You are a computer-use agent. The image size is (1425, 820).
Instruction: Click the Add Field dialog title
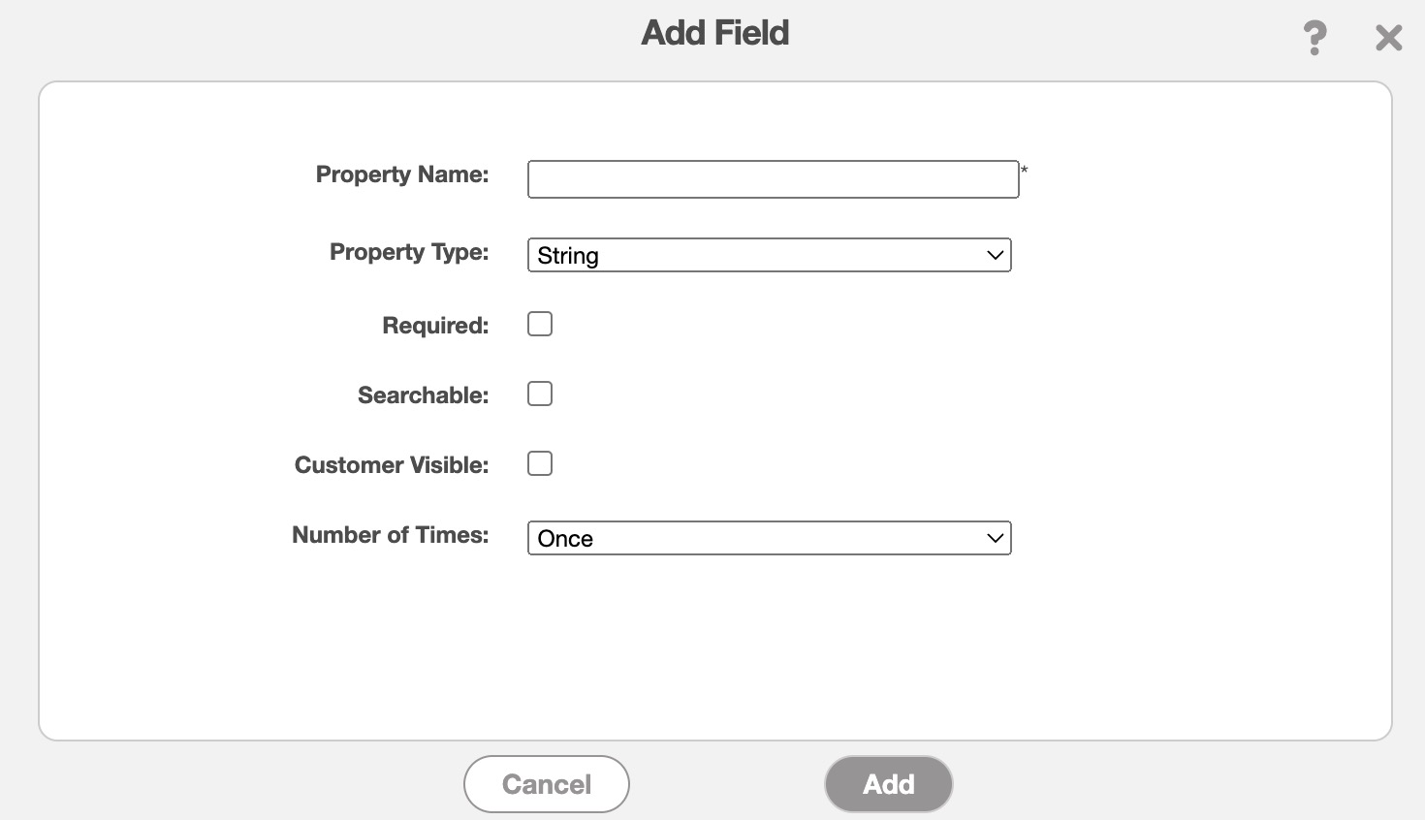pos(715,33)
